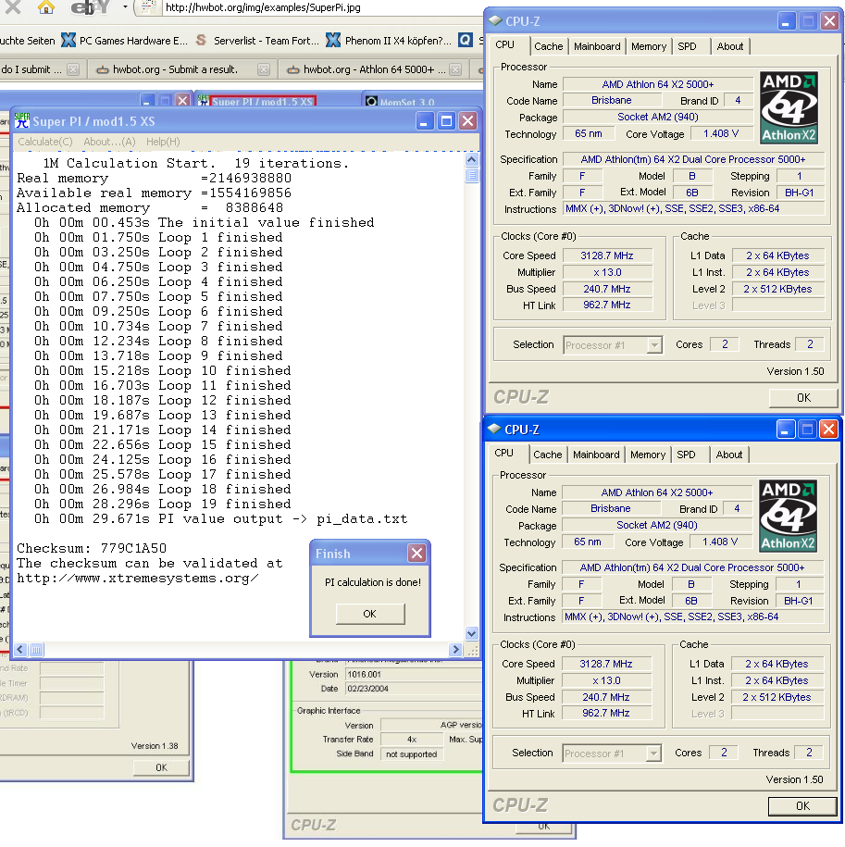Open Help menu in Super PI

click(x=163, y=142)
